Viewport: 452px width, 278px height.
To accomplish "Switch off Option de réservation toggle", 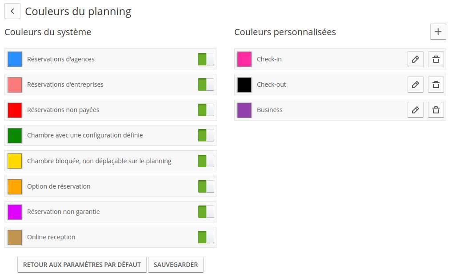I will (206, 186).
